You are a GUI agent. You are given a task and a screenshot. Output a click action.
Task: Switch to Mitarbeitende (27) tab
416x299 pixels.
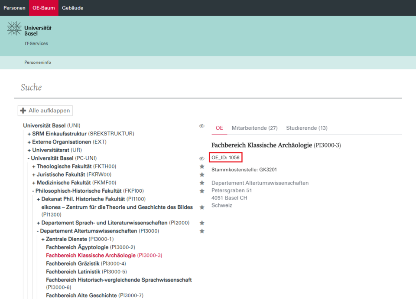[255, 128]
